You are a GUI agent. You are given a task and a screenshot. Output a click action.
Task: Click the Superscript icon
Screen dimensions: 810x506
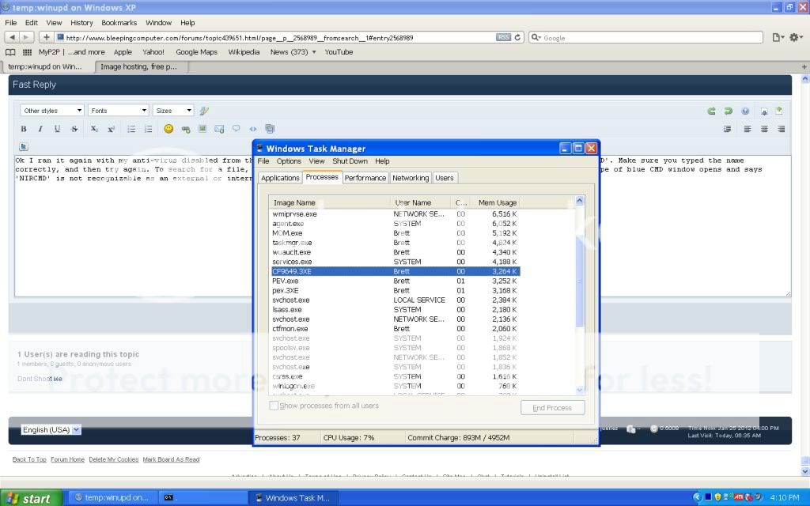click(111, 129)
